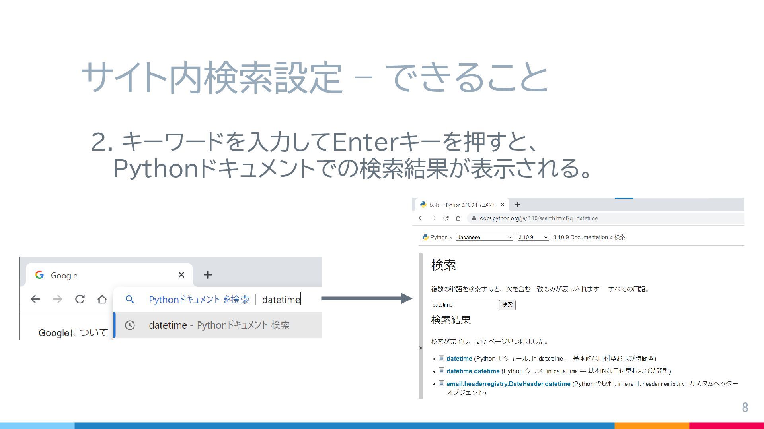This screenshot has height=429, width=764.
Task: Click home icon in Python docs browser
Action: pos(458,218)
